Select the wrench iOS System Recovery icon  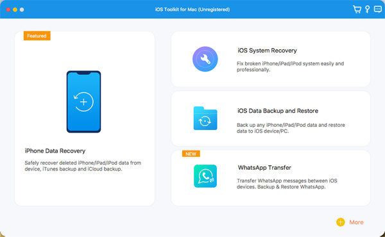205,59
